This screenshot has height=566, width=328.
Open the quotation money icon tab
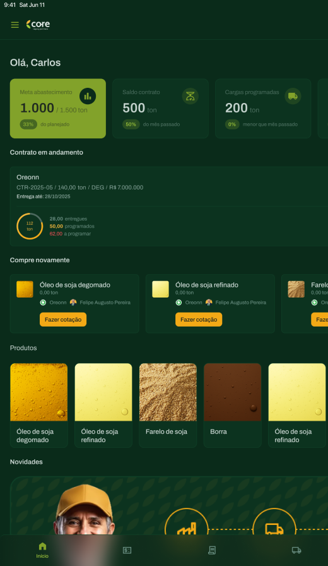tap(127, 550)
